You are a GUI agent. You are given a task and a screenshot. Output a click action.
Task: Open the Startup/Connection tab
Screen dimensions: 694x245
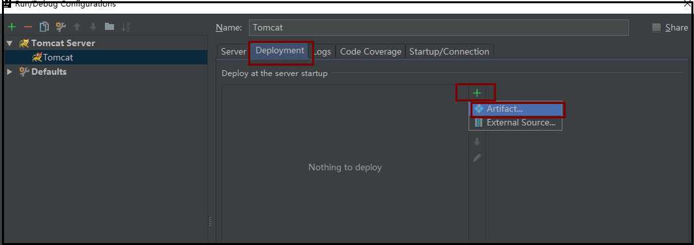(x=449, y=51)
